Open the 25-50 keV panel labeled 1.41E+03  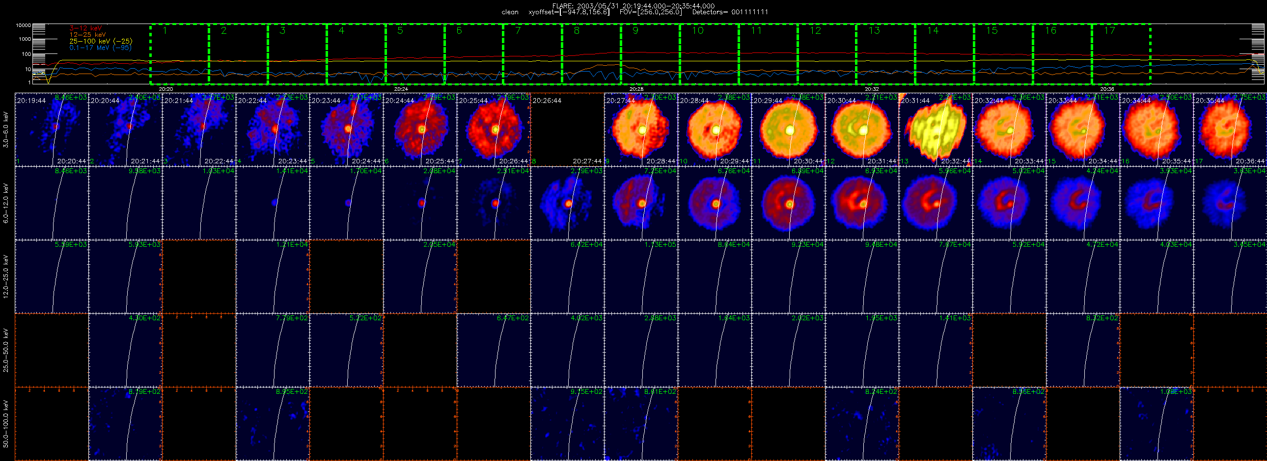936,350
